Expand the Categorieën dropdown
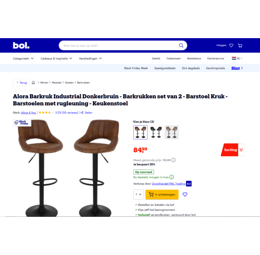Viewport: 260px width, 255px height. [x=23, y=59]
